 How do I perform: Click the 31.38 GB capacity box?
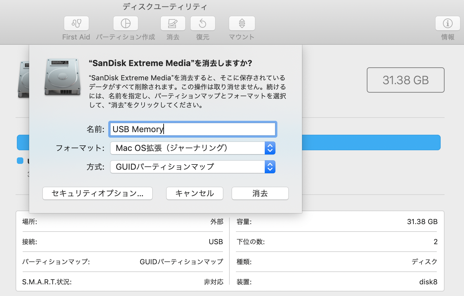pos(406,80)
